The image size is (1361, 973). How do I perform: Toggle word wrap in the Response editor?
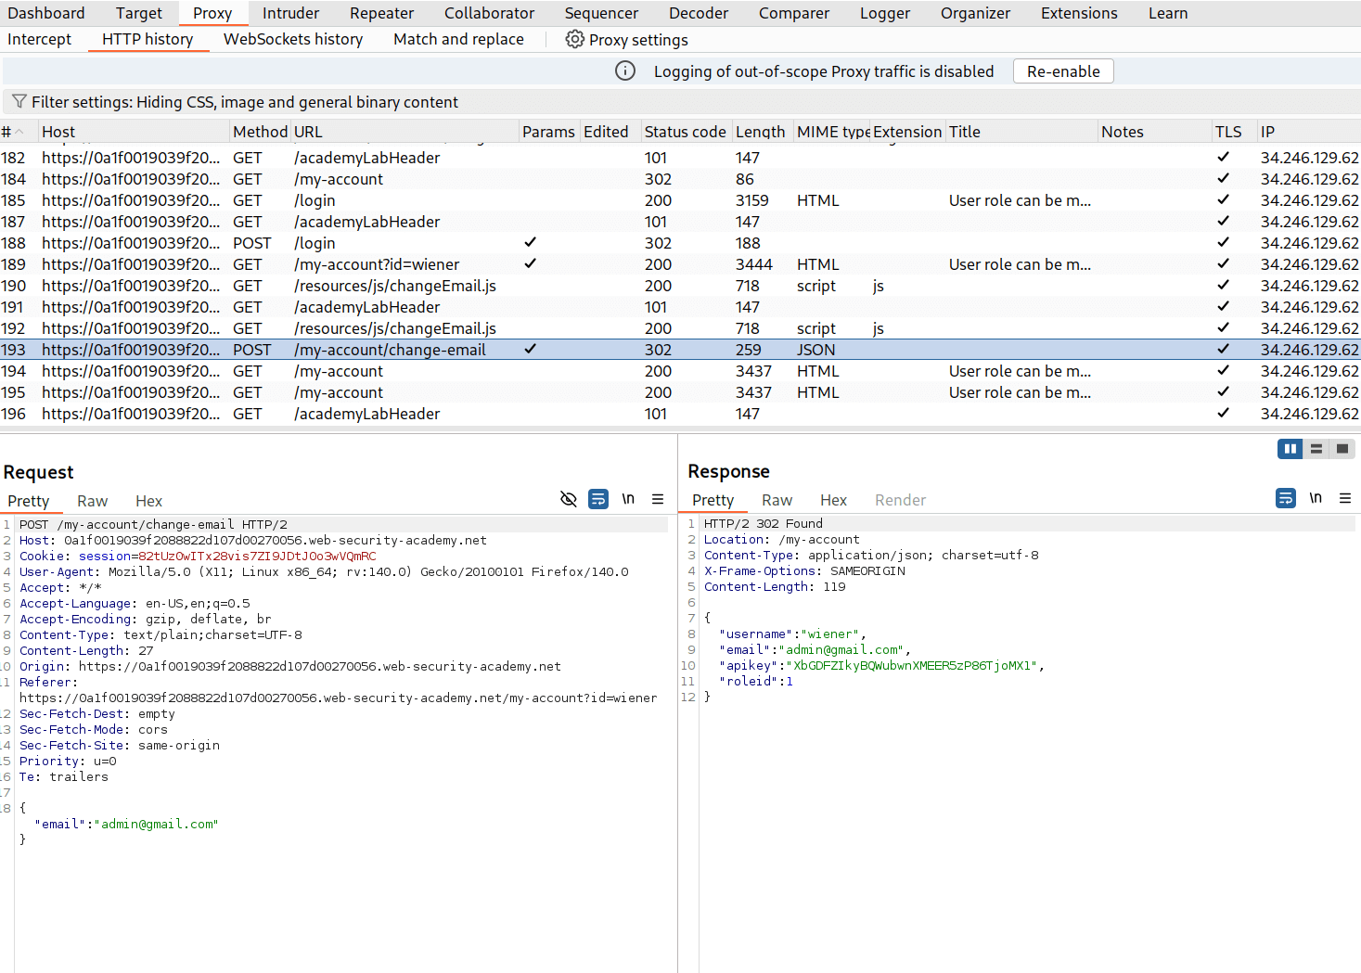[1285, 498]
